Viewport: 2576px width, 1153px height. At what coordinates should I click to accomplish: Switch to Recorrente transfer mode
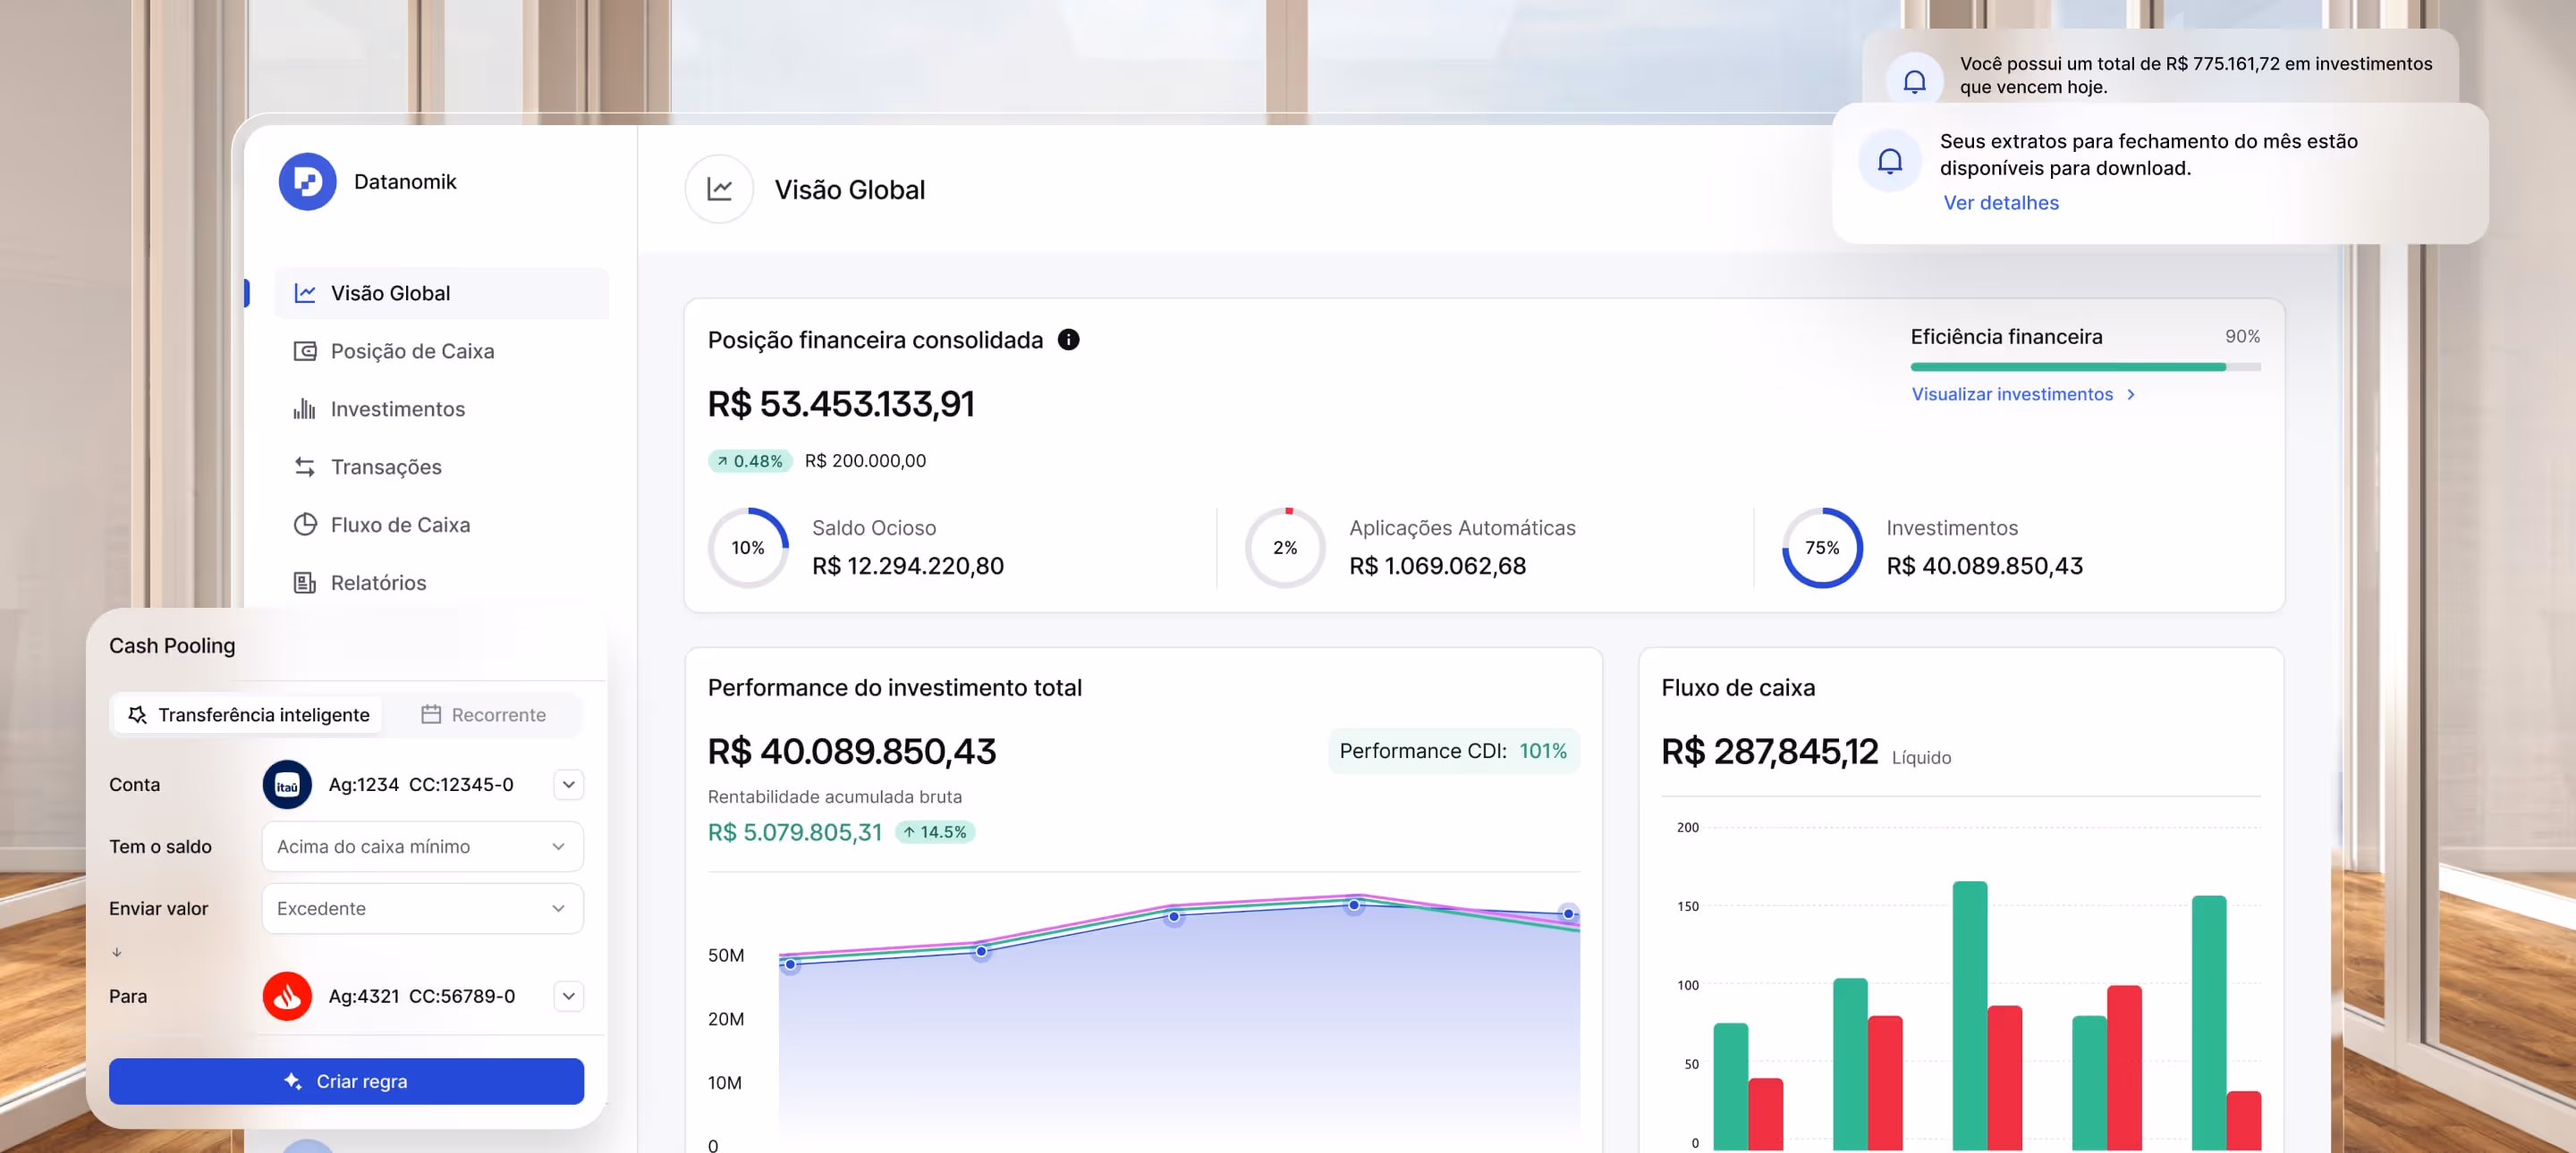(484, 714)
